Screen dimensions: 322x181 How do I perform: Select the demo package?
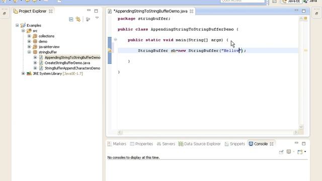point(43,41)
